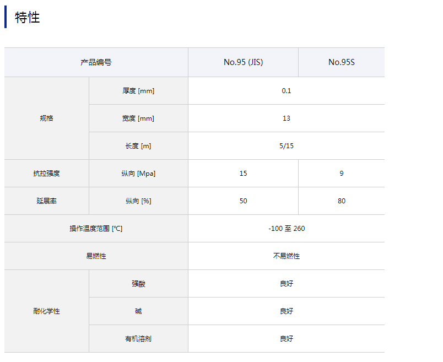Select the -100 至 260 temperature value

(x=286, y=229)
